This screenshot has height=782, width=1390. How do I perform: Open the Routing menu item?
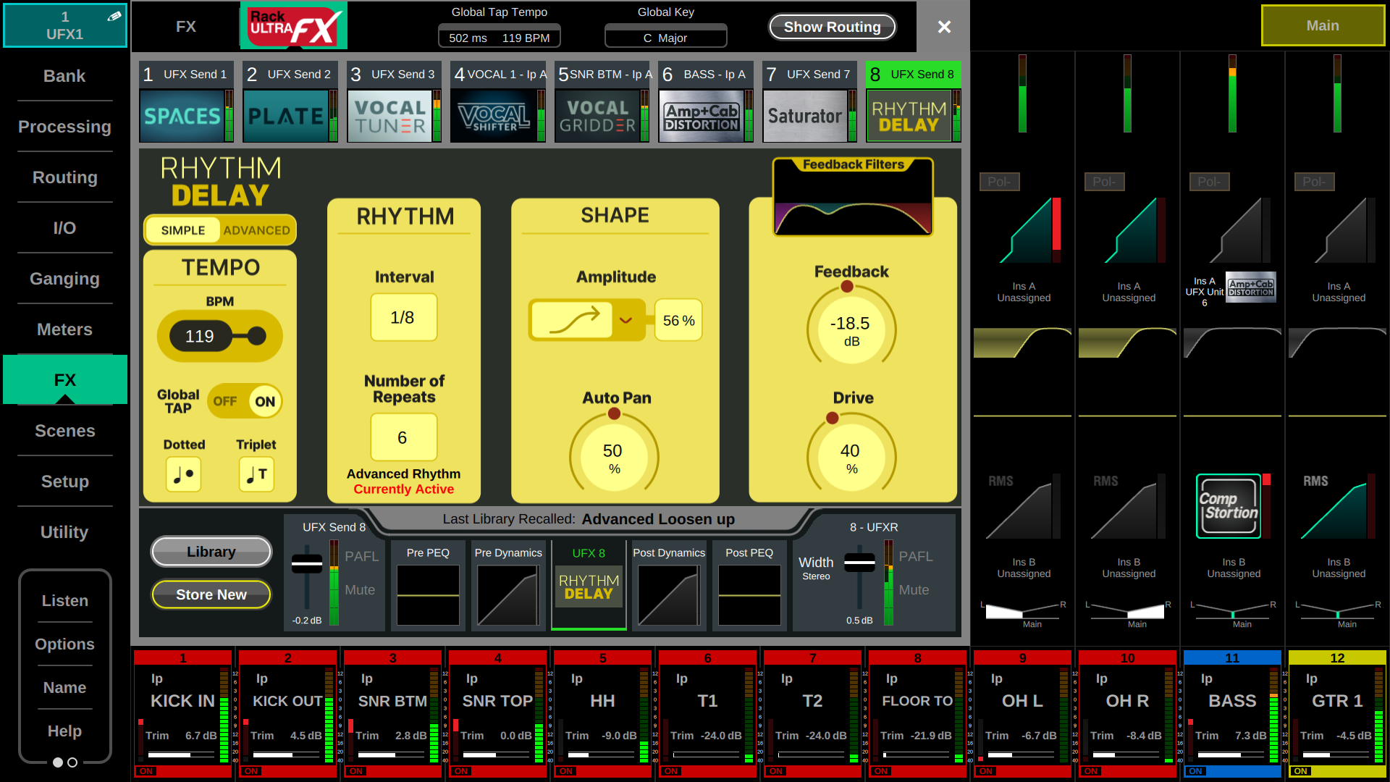coord(64,177)
